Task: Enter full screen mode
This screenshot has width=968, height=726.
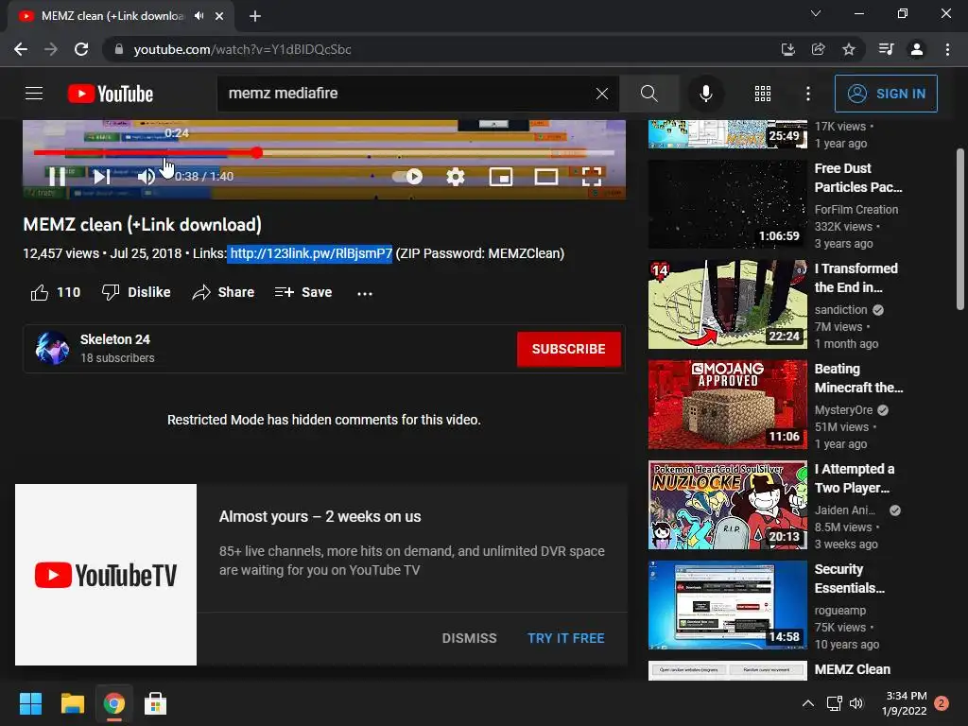Action: (x=592, y=177)
